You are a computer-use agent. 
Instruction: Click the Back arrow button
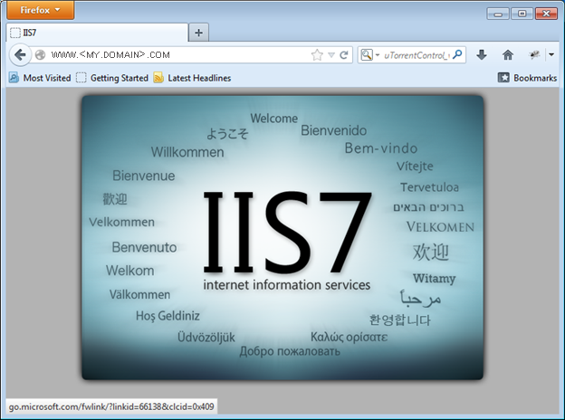click(x=20, y=55)
